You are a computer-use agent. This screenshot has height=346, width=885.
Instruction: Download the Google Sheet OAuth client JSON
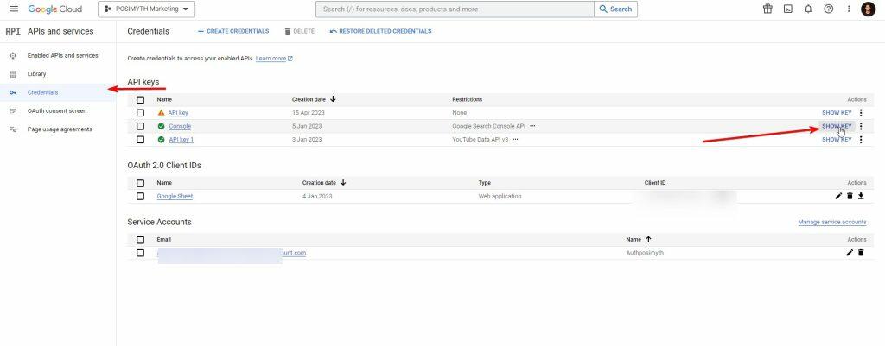coord(861,196)
